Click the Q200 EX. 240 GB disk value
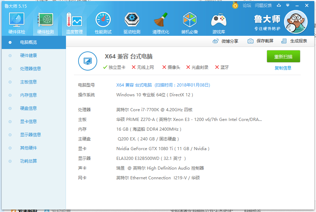Viewport: 316px width, 212px height. coord(148,139)
